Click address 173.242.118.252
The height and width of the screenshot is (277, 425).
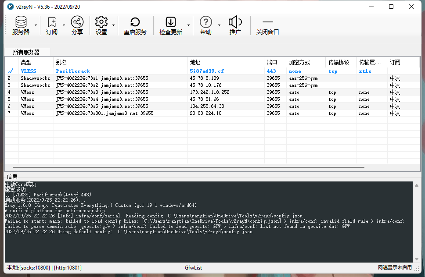[x=209, y=92]
